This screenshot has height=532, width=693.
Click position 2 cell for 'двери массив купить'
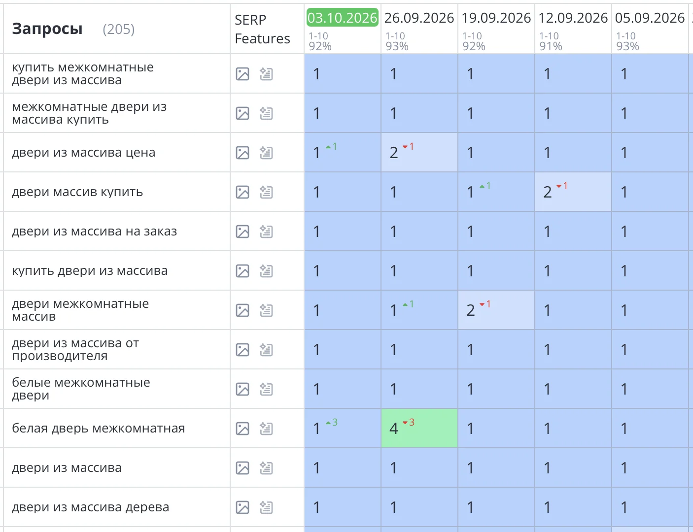(x=573, y=192)
